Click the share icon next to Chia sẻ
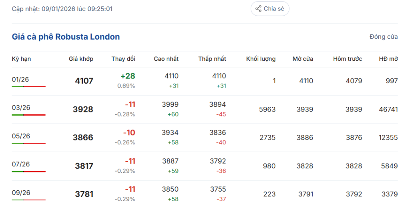Screen dimensions: 410x206 click(258, 9)
